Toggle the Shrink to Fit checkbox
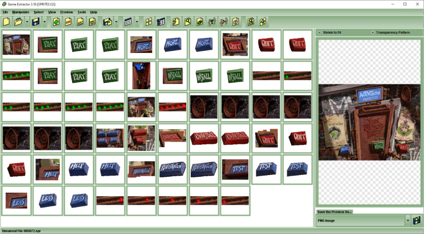Screen dimensions: 424x234 pyautogui.click(x=319, y=33)
